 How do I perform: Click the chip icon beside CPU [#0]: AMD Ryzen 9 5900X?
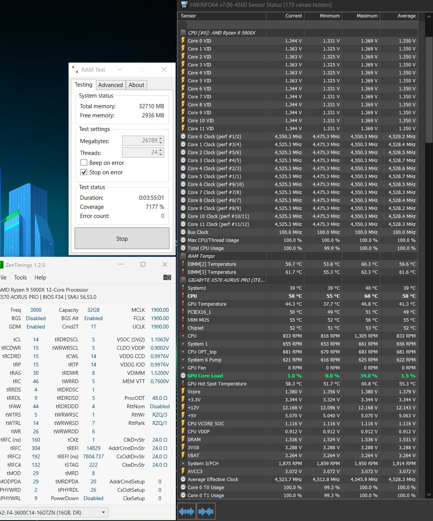[x=183, y=33]
